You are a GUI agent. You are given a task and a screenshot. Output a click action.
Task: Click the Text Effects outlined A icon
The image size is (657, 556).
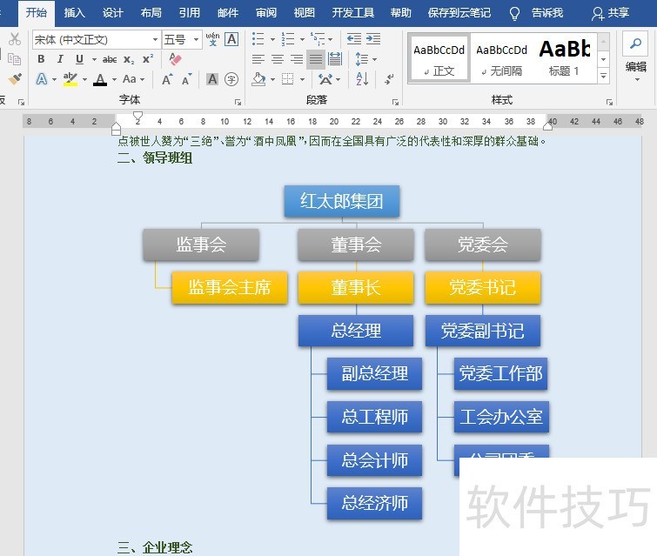click(42, 79)
